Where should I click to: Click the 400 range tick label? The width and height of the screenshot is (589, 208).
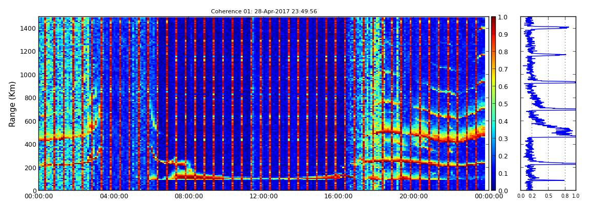pos(30,144)
